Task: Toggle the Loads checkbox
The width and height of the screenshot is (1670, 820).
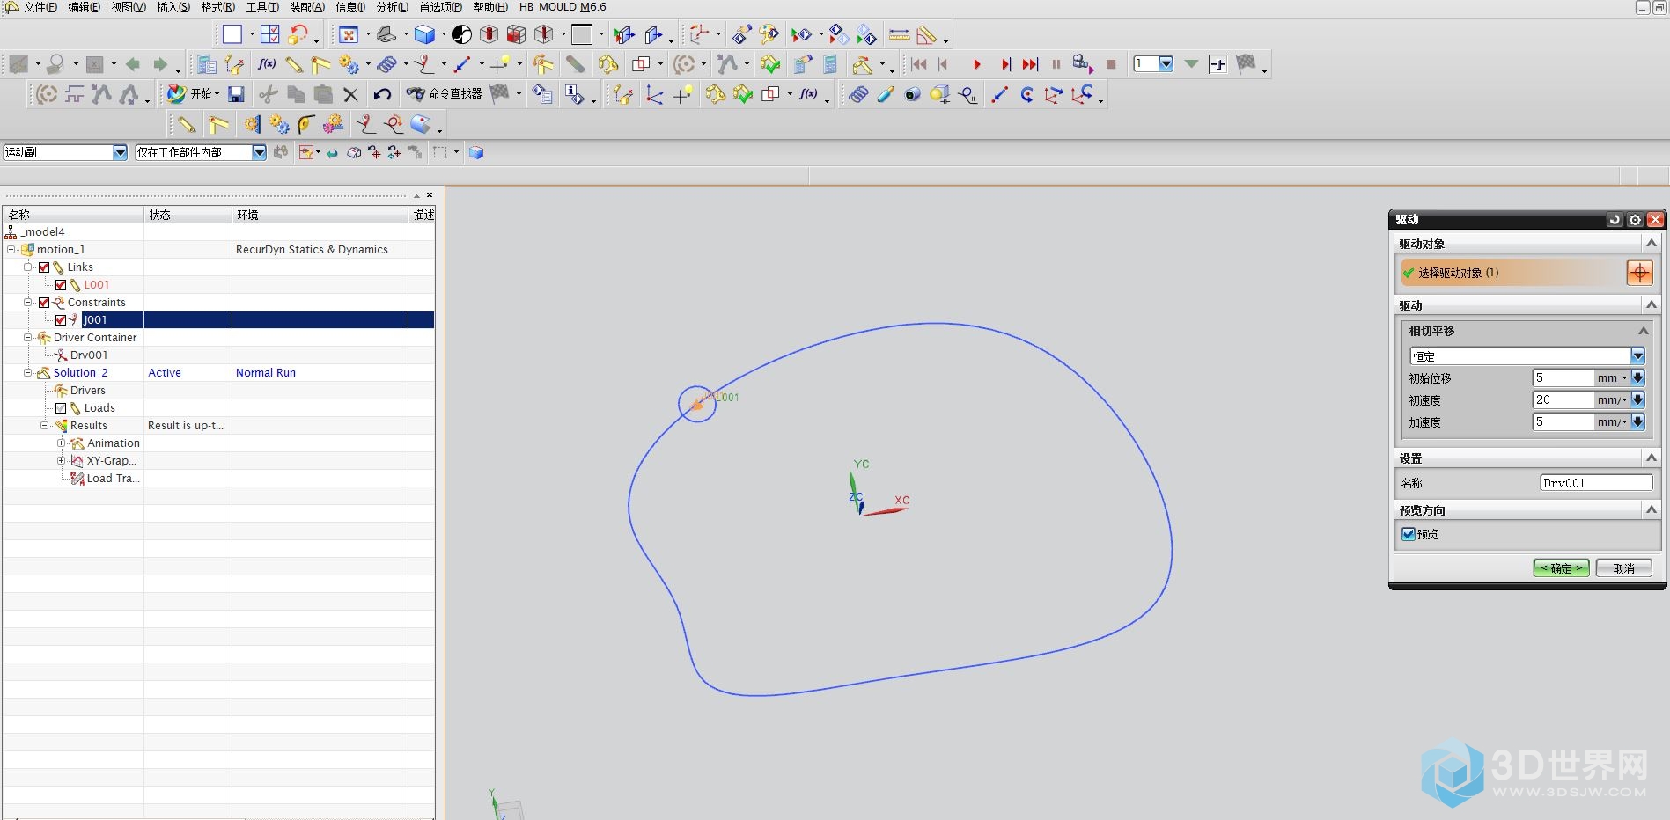Action: (61, 408)
